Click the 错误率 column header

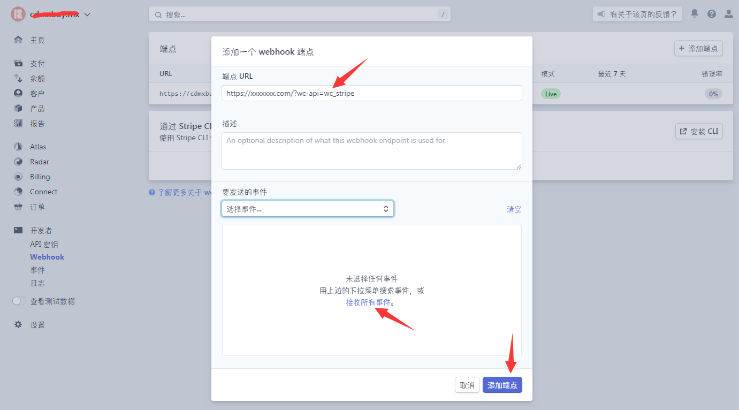tap(712, 74)
